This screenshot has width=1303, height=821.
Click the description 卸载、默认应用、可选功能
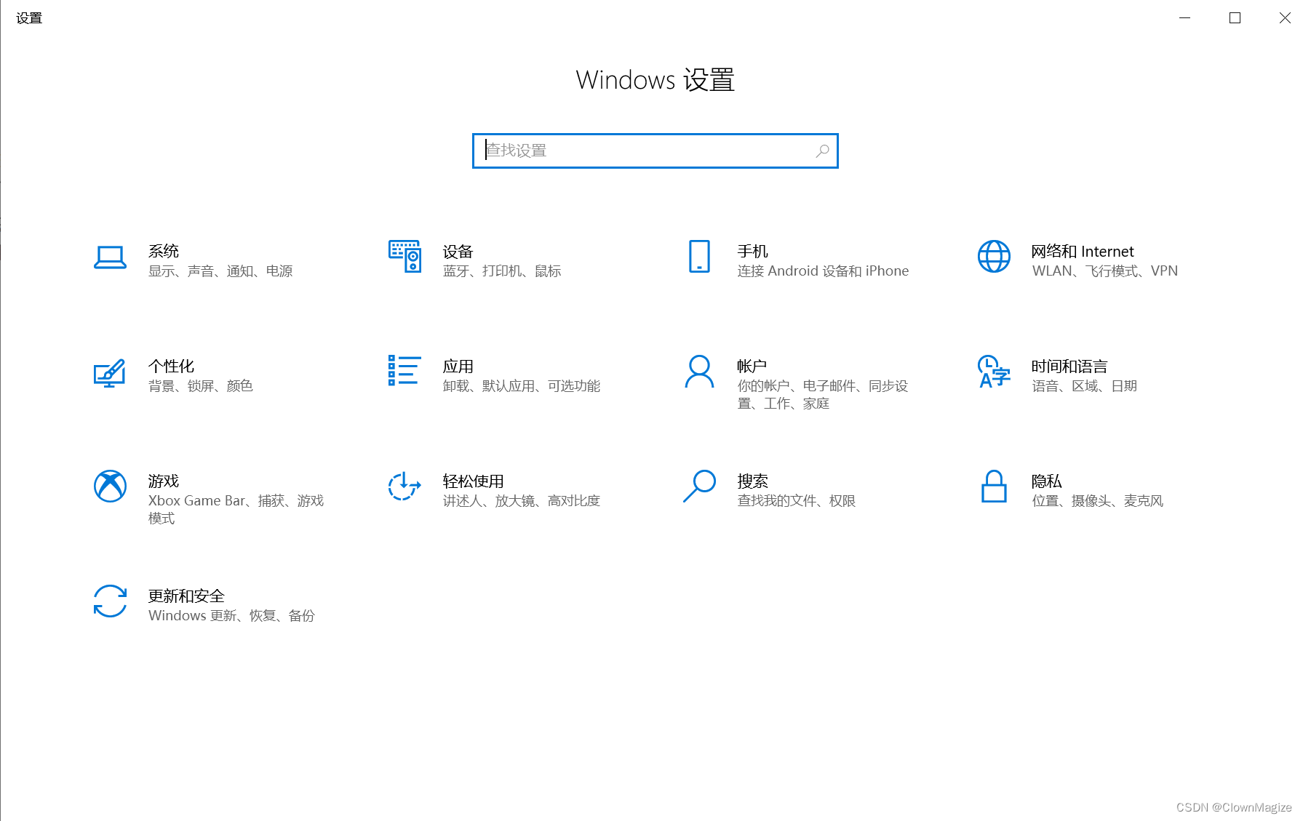tap(522, 386)
